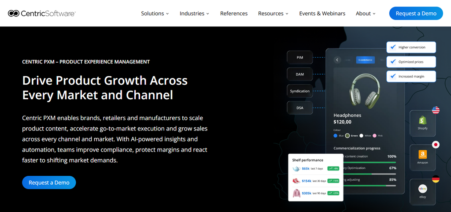
Task: Click the Commercialization progress heading
Action: [357, 148]
